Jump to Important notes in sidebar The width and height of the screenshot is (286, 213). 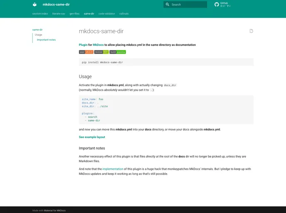coord(46,40)
